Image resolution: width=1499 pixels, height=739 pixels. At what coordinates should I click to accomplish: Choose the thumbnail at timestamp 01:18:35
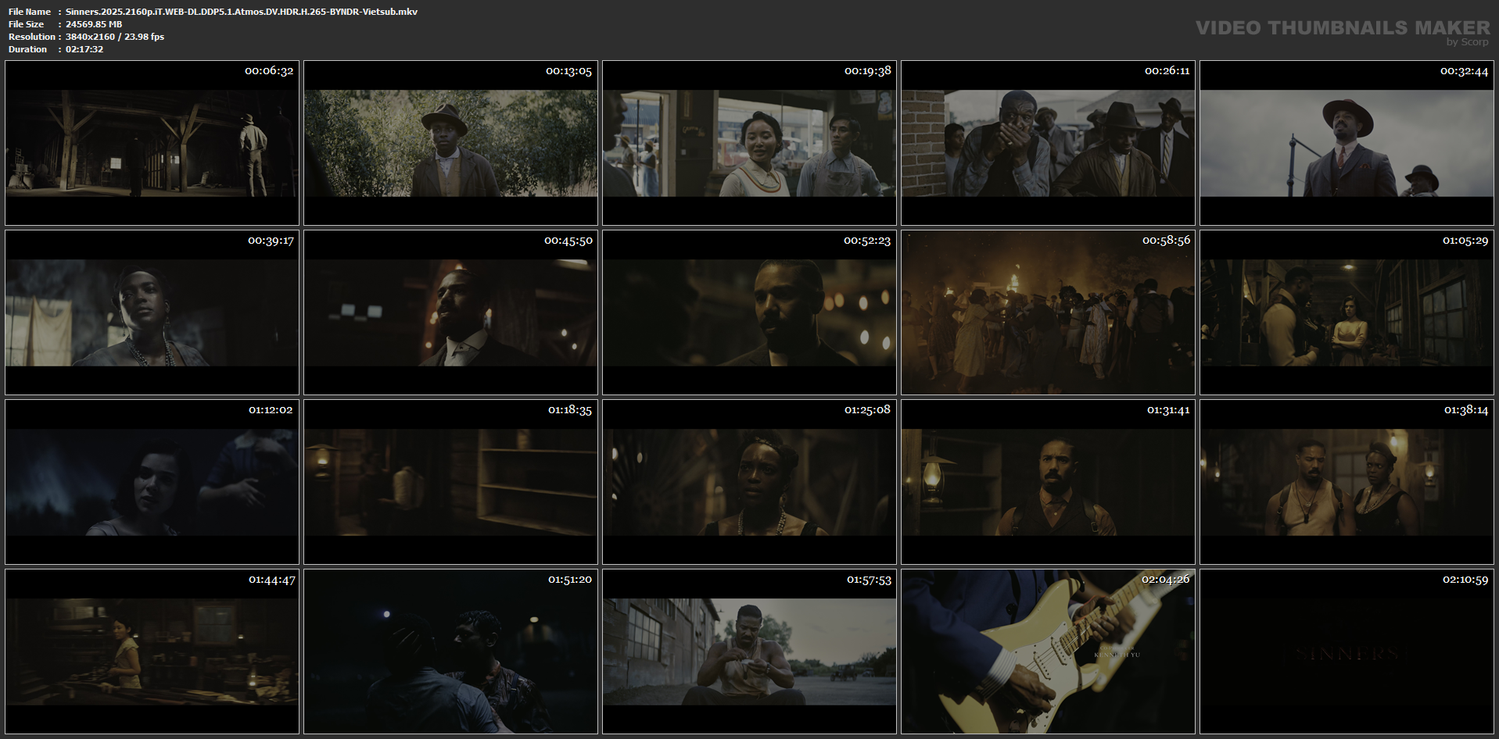coord(450,482)
